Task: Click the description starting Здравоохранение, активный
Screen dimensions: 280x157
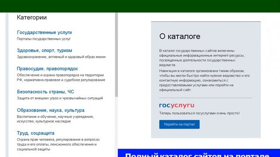Action: [x=61, y=57]
